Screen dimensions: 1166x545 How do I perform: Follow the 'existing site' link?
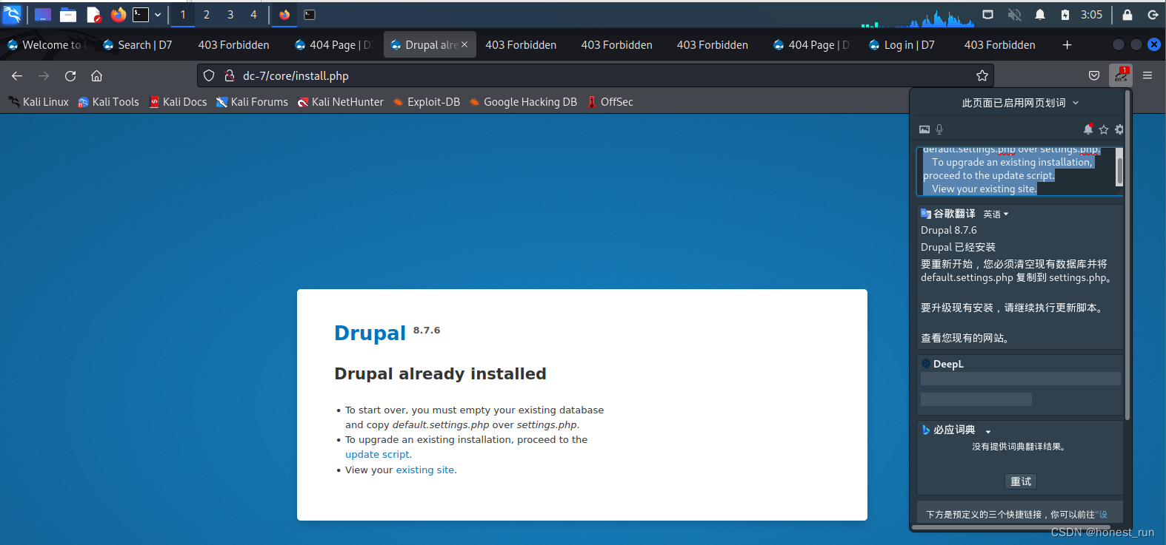tap(425, 470)
